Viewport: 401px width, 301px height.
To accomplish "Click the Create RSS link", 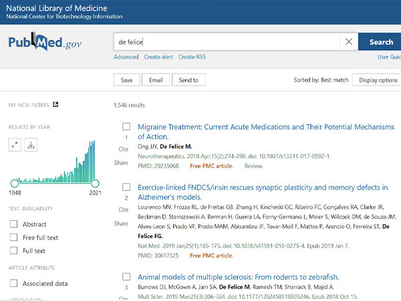I will click(192, 58).
